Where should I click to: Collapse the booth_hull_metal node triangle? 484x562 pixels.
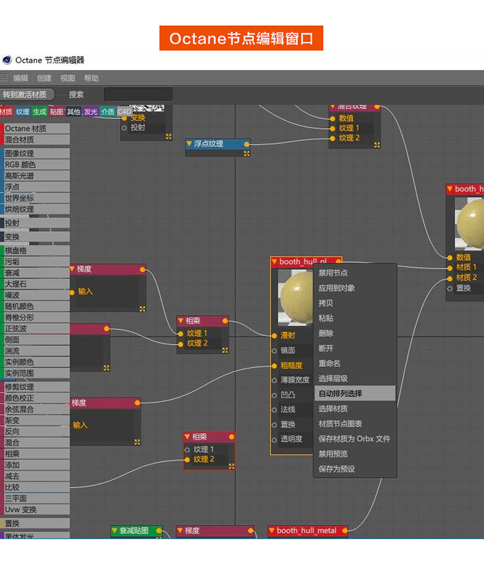click(x=271, y=530)
